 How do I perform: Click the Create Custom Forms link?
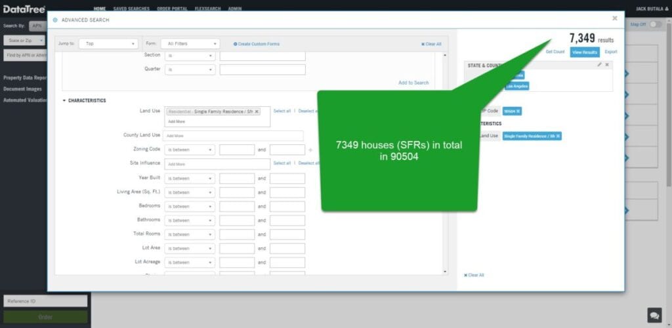point(257,44)
